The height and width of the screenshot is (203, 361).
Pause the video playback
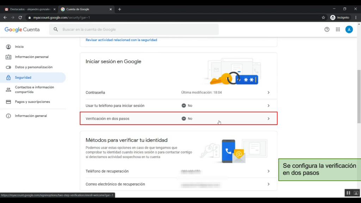(x=348, y=193)
